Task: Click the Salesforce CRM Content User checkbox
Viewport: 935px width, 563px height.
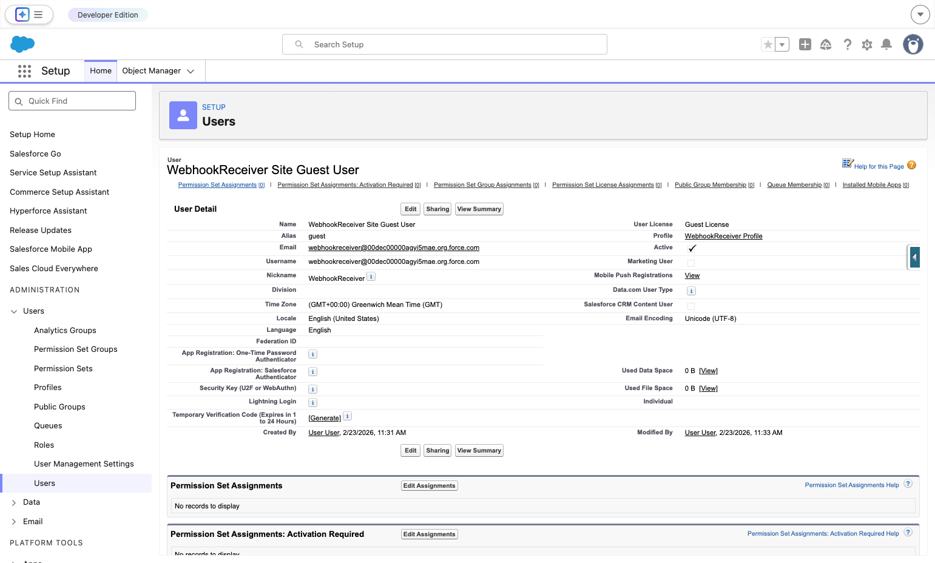Action: point(691,306)
